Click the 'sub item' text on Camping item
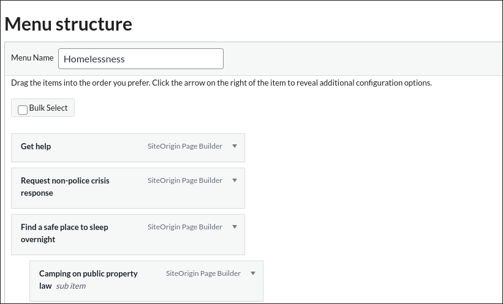 pos(70,286)
